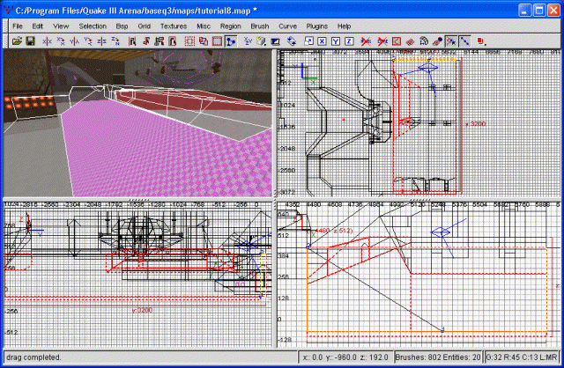This screenshot has height=368, width=564.
Task: Maximize the GtkRadiant window
Action: (x=538, y=10)
